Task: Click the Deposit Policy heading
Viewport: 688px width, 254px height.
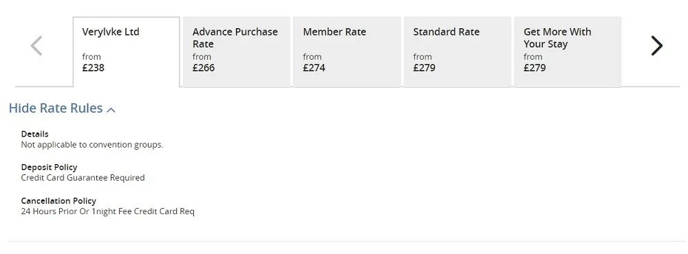Action: [x=49, y=168]
